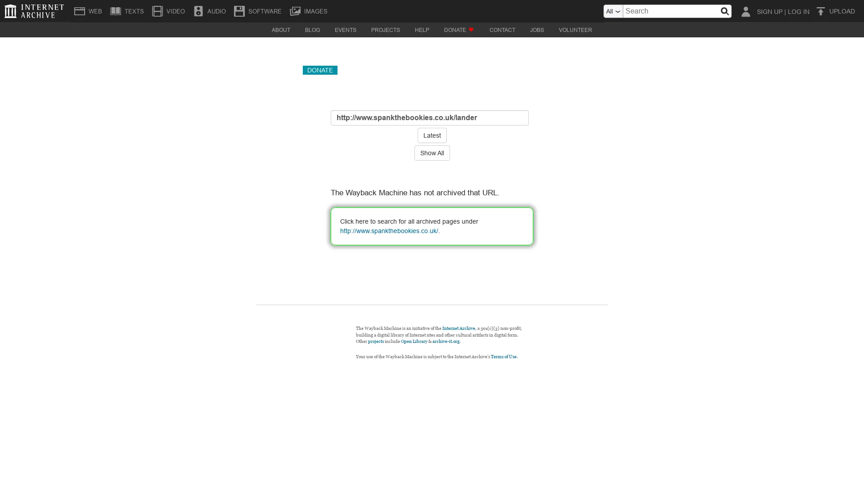Click the Audio speaker icon
The height and width of the screenshot is (486, 864).
[198, 11]
